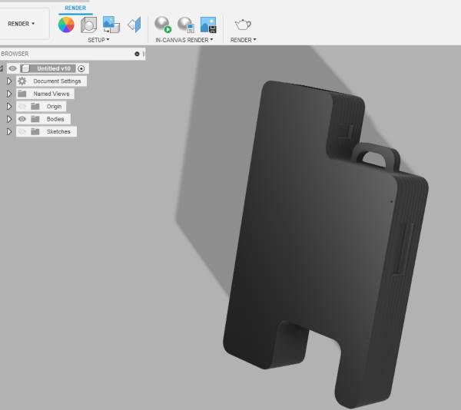Click the Render teapot icon
Viewport: 461px width, 410px height.
(243, 25)
